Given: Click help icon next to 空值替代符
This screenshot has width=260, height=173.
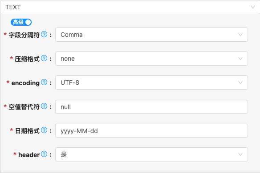Looking at the screenshot, I should click(x=44, y=106).
